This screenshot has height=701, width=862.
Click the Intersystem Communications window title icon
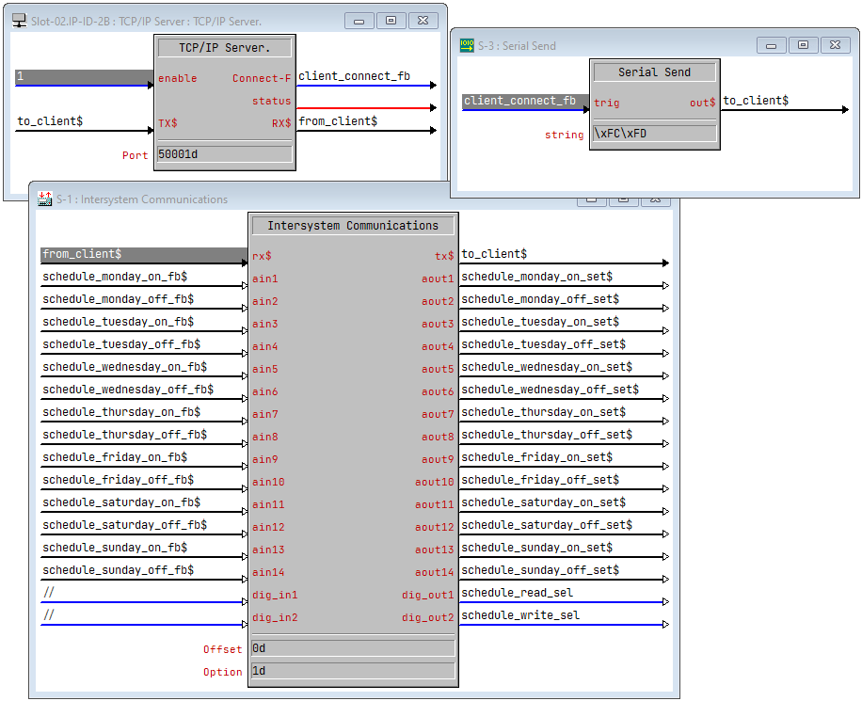pyautogui.click(x=45, y=199)
